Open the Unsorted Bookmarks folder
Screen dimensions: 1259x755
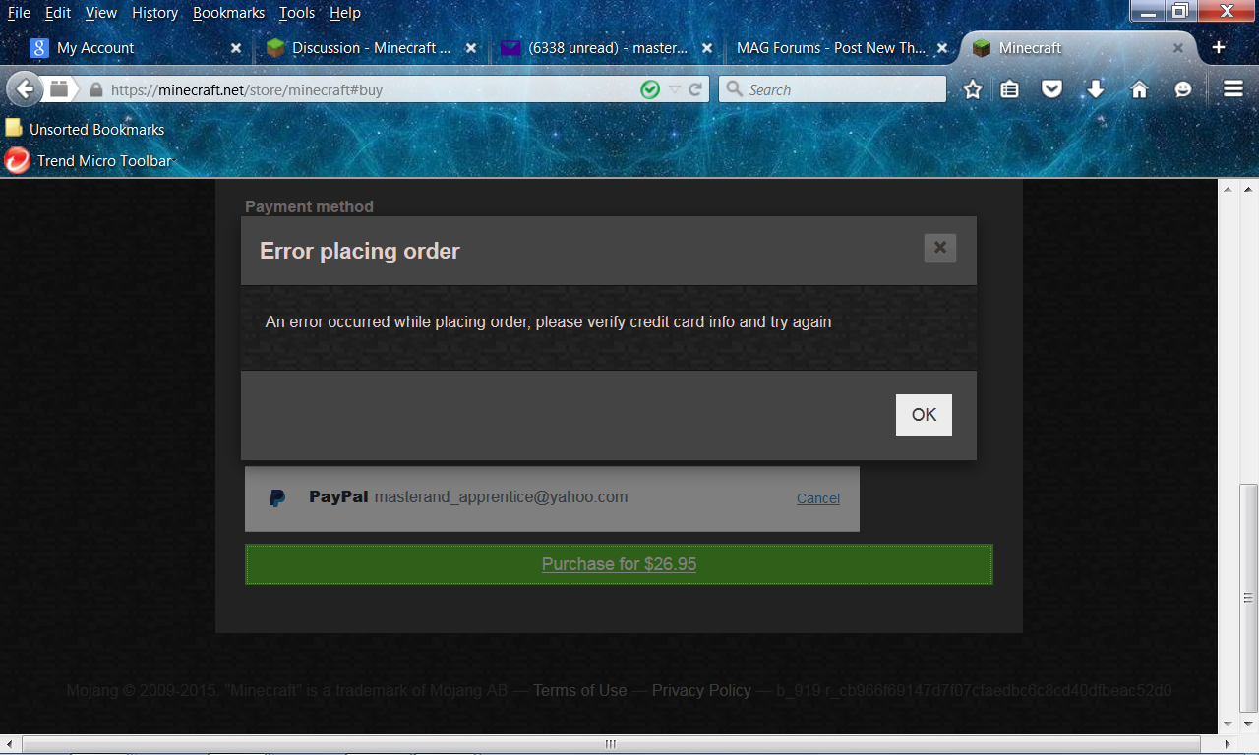click(85, 129)
